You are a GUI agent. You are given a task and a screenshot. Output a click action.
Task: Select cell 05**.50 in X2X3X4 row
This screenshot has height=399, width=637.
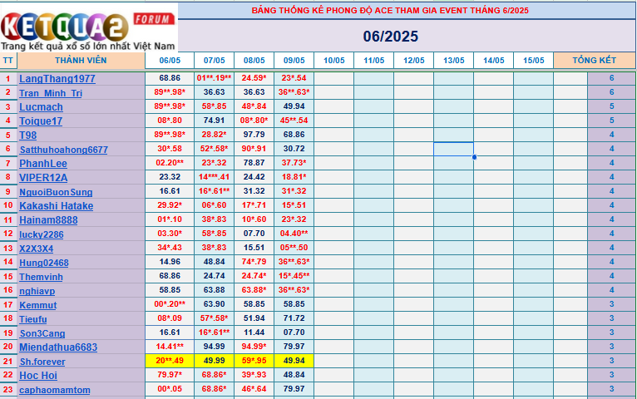pyautogui.click(x=294, y=248)
